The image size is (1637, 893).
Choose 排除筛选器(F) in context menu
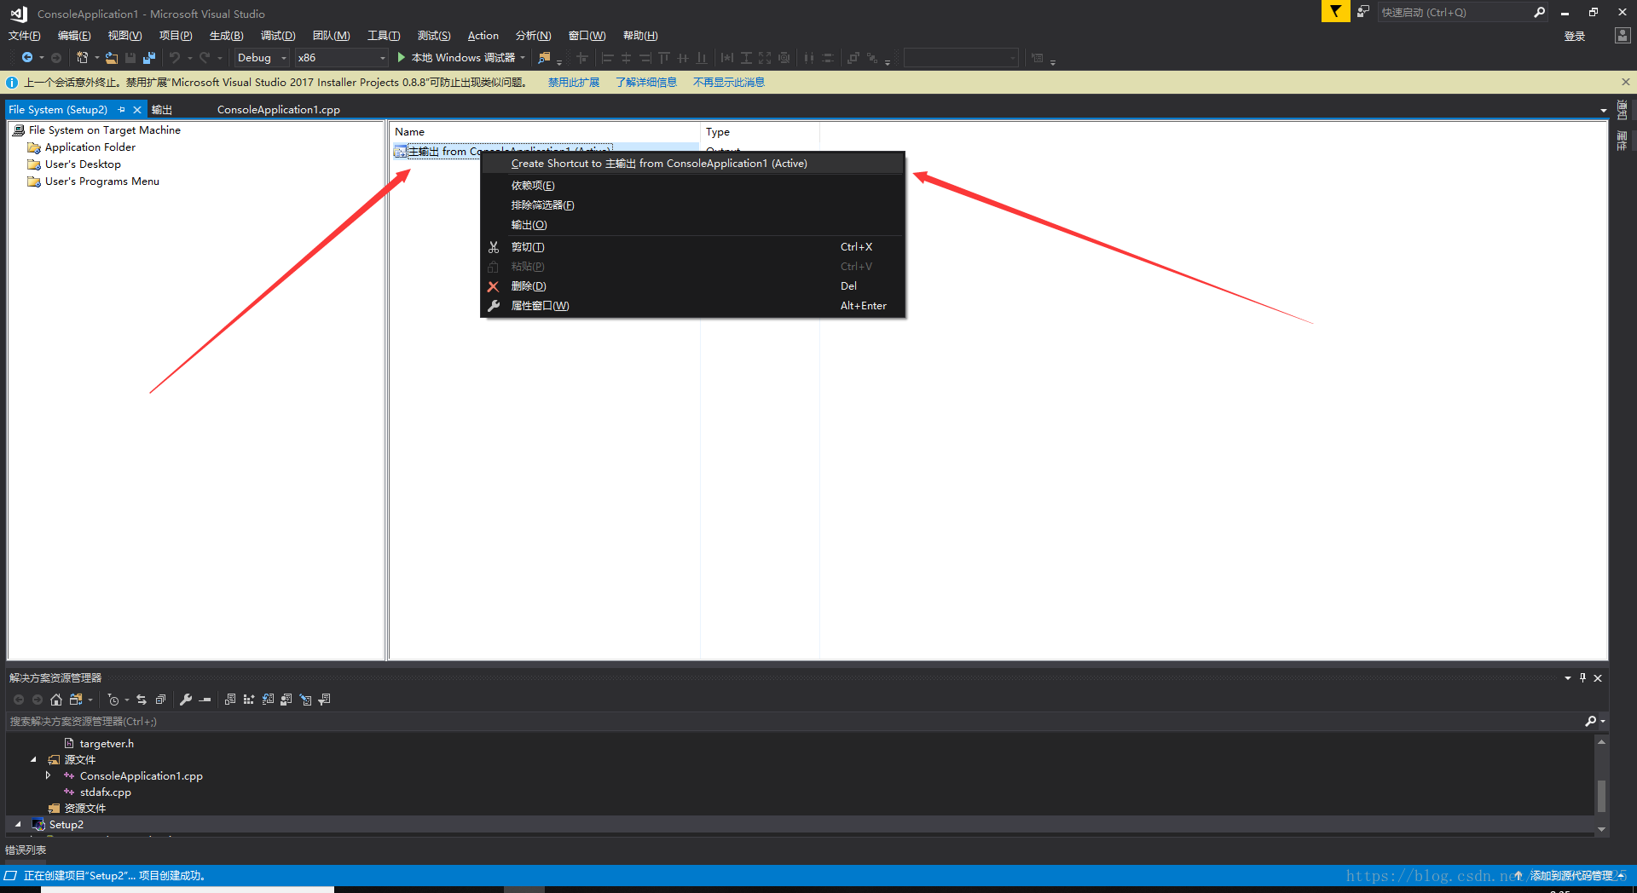(x=692, y=205)
